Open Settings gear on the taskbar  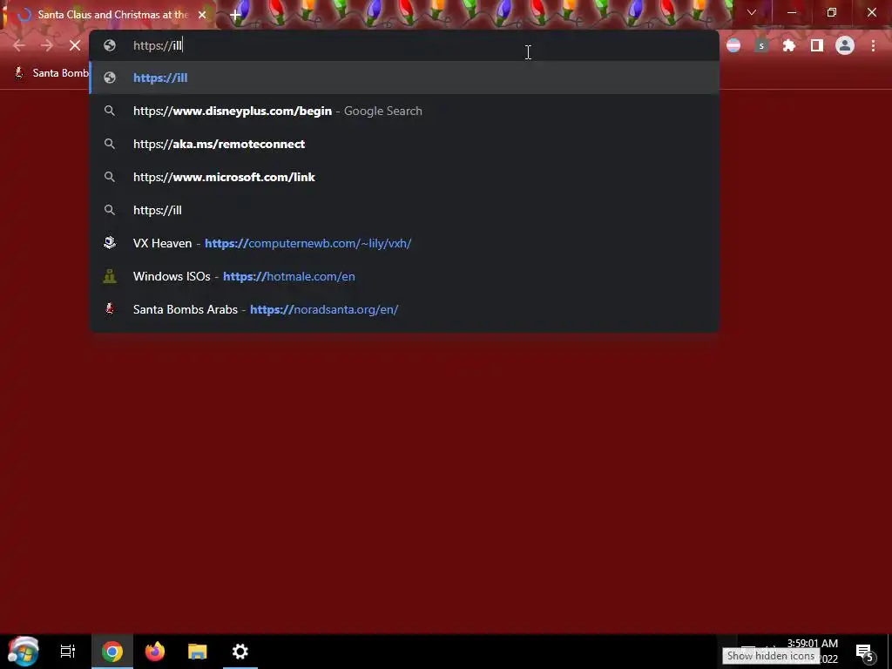click(x=240, y=652)
